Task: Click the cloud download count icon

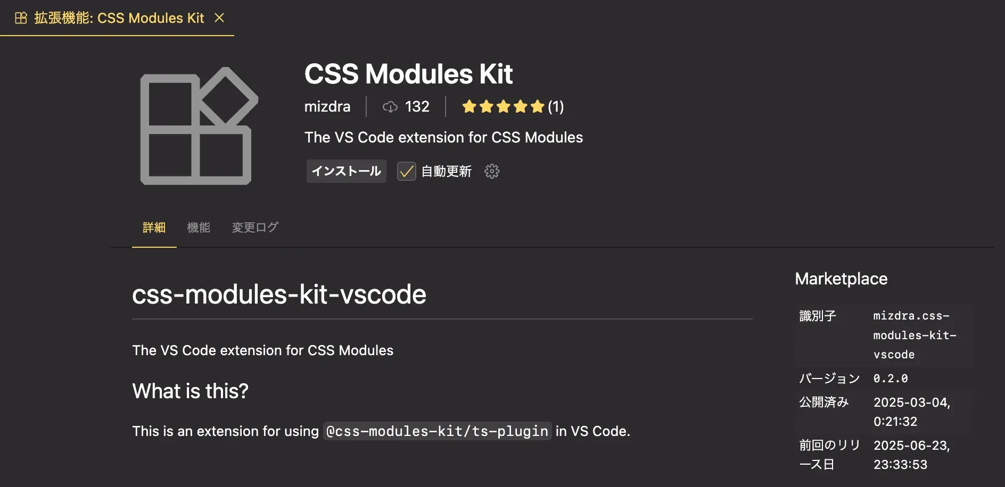Action: pyautogui.click(x=390, y=107)
